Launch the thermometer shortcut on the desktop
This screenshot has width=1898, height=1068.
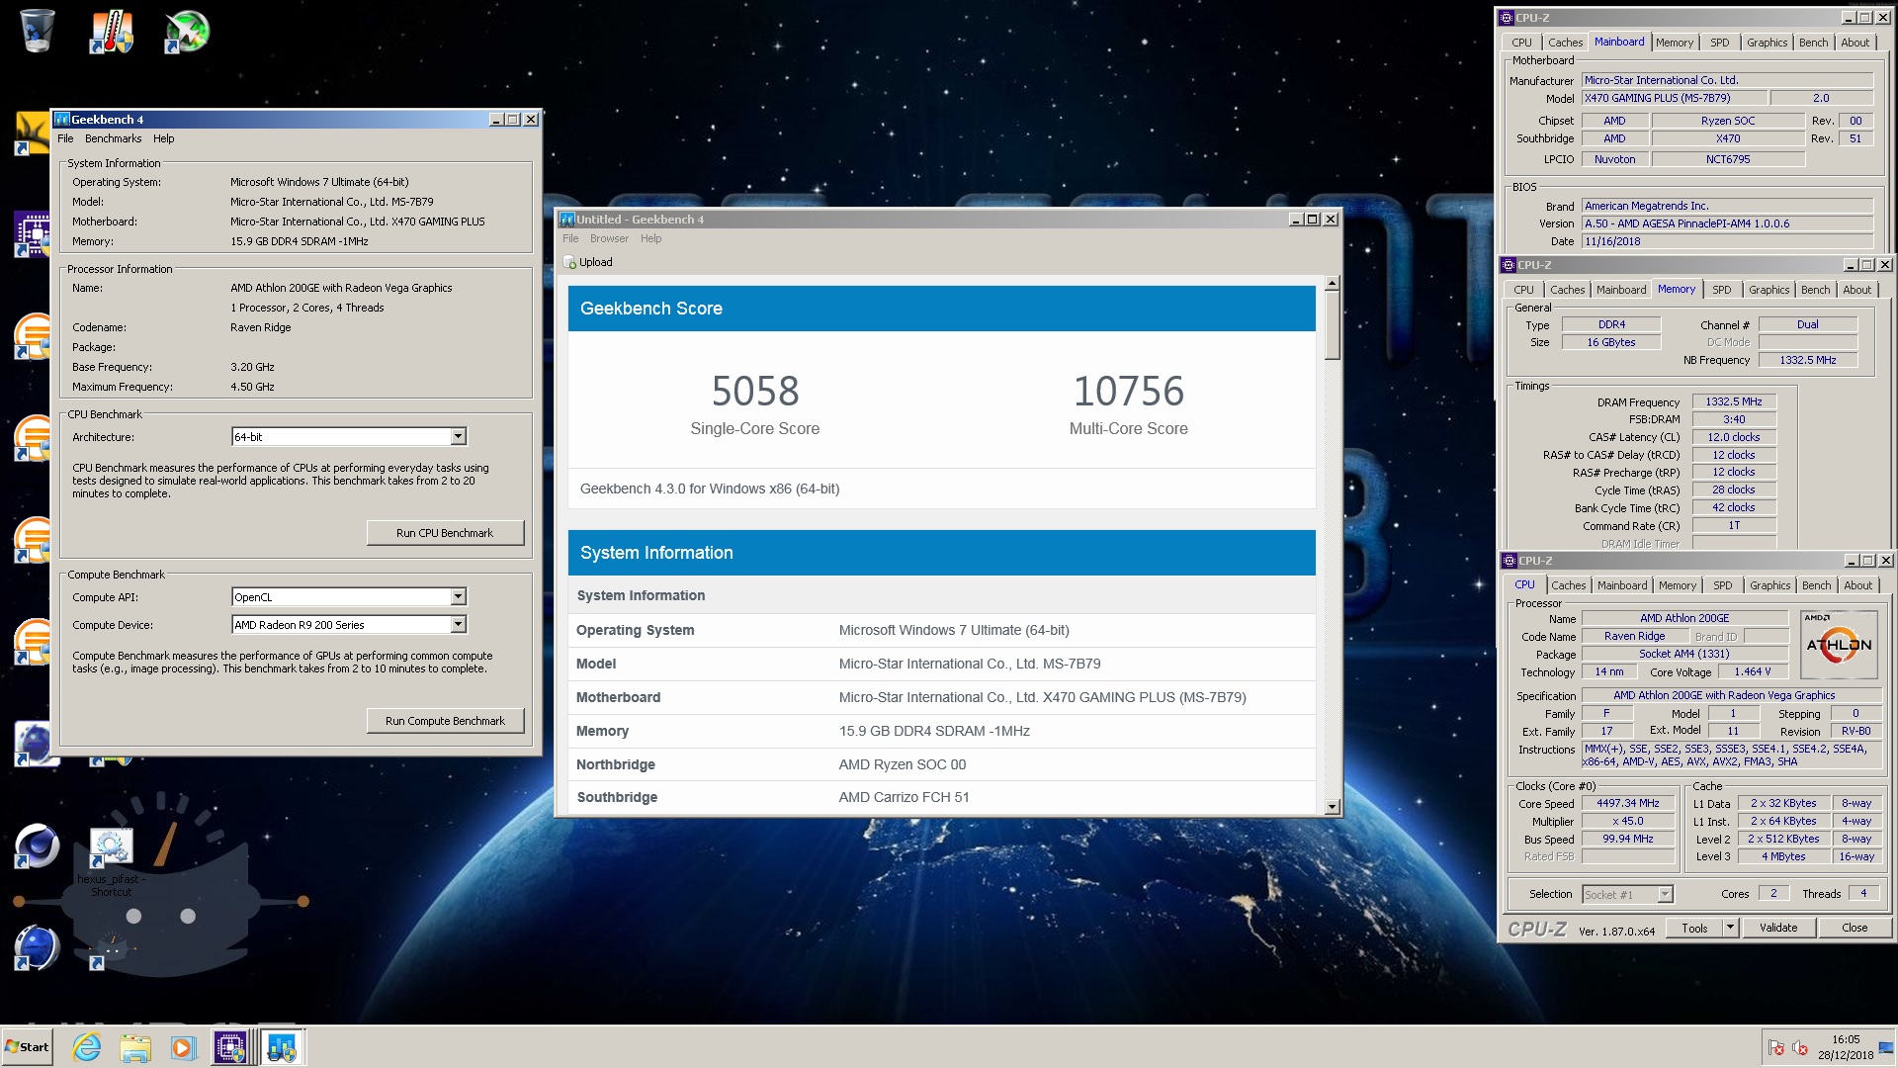[111, 31]
